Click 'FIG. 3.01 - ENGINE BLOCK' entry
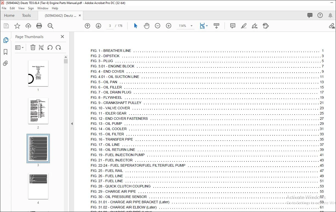This screenshot has width=336, height=212. point(207,66)
